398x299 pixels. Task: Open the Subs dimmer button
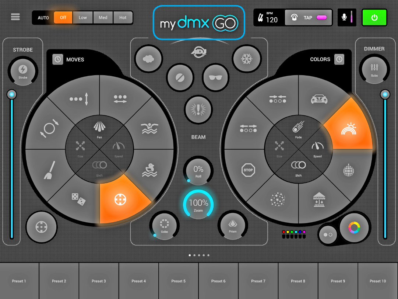374,70
